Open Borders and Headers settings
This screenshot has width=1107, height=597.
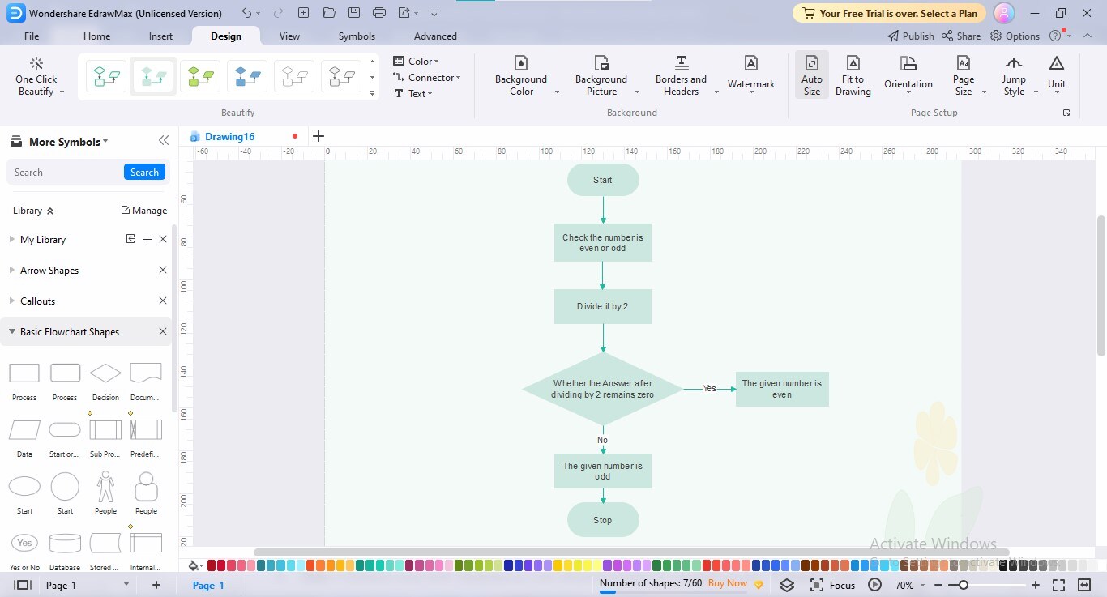pos(681,77)
